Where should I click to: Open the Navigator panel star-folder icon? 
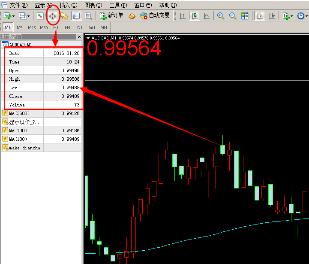click(x=64, y=16)
